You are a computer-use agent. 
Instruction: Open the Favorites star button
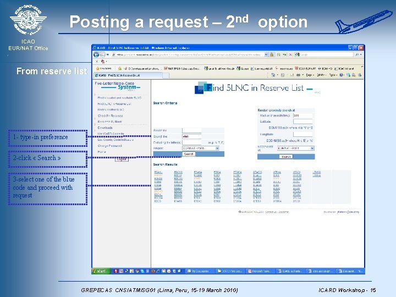tap(104, 68)
